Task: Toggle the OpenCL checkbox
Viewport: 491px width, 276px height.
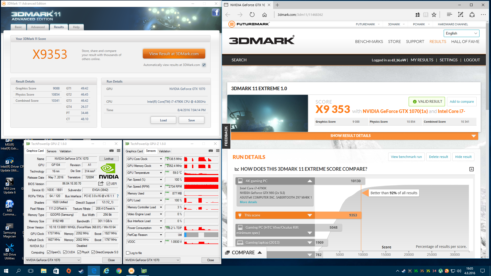Action: point(49,252)
